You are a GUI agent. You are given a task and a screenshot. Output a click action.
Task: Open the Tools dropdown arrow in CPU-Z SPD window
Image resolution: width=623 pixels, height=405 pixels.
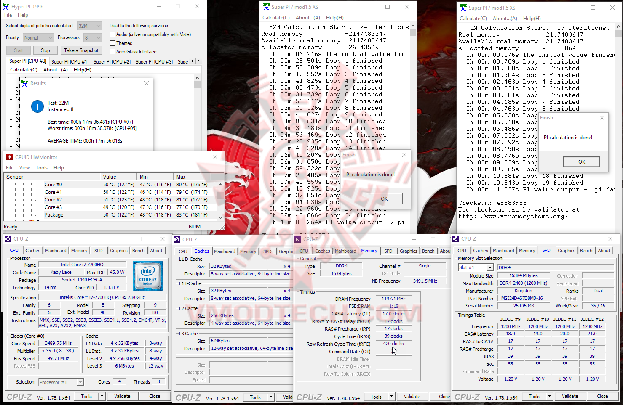tap(549, 396)
